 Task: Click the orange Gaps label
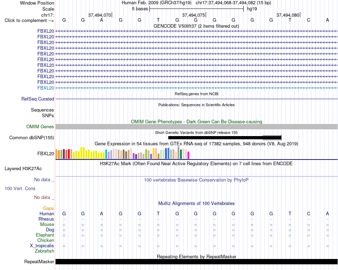pyautogui.click(x=48, y=209)
